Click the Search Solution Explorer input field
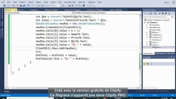176x99 pixels. coord(157,17)
